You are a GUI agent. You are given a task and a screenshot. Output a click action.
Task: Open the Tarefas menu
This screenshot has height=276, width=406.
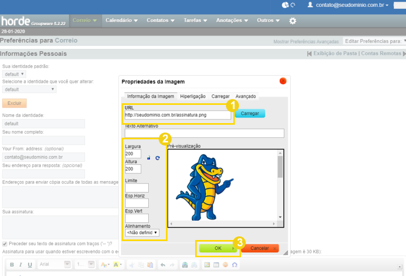[x=195, y=20]
